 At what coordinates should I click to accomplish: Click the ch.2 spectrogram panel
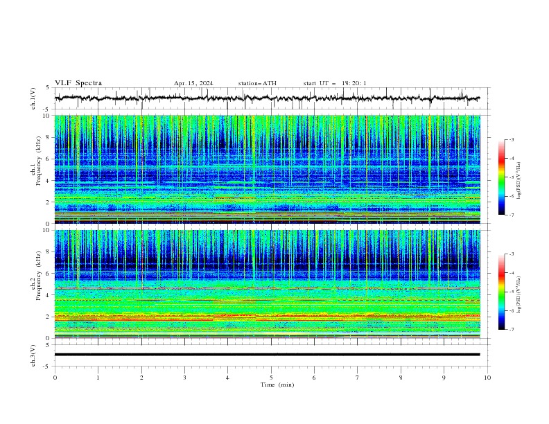click(x=268, y=284)
